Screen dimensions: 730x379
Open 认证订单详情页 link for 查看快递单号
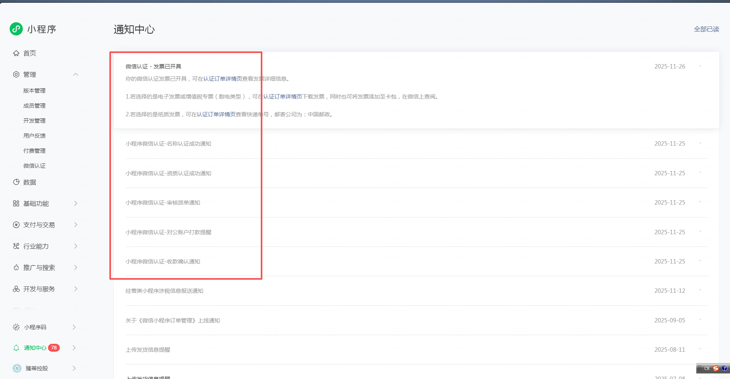(216, 114)
